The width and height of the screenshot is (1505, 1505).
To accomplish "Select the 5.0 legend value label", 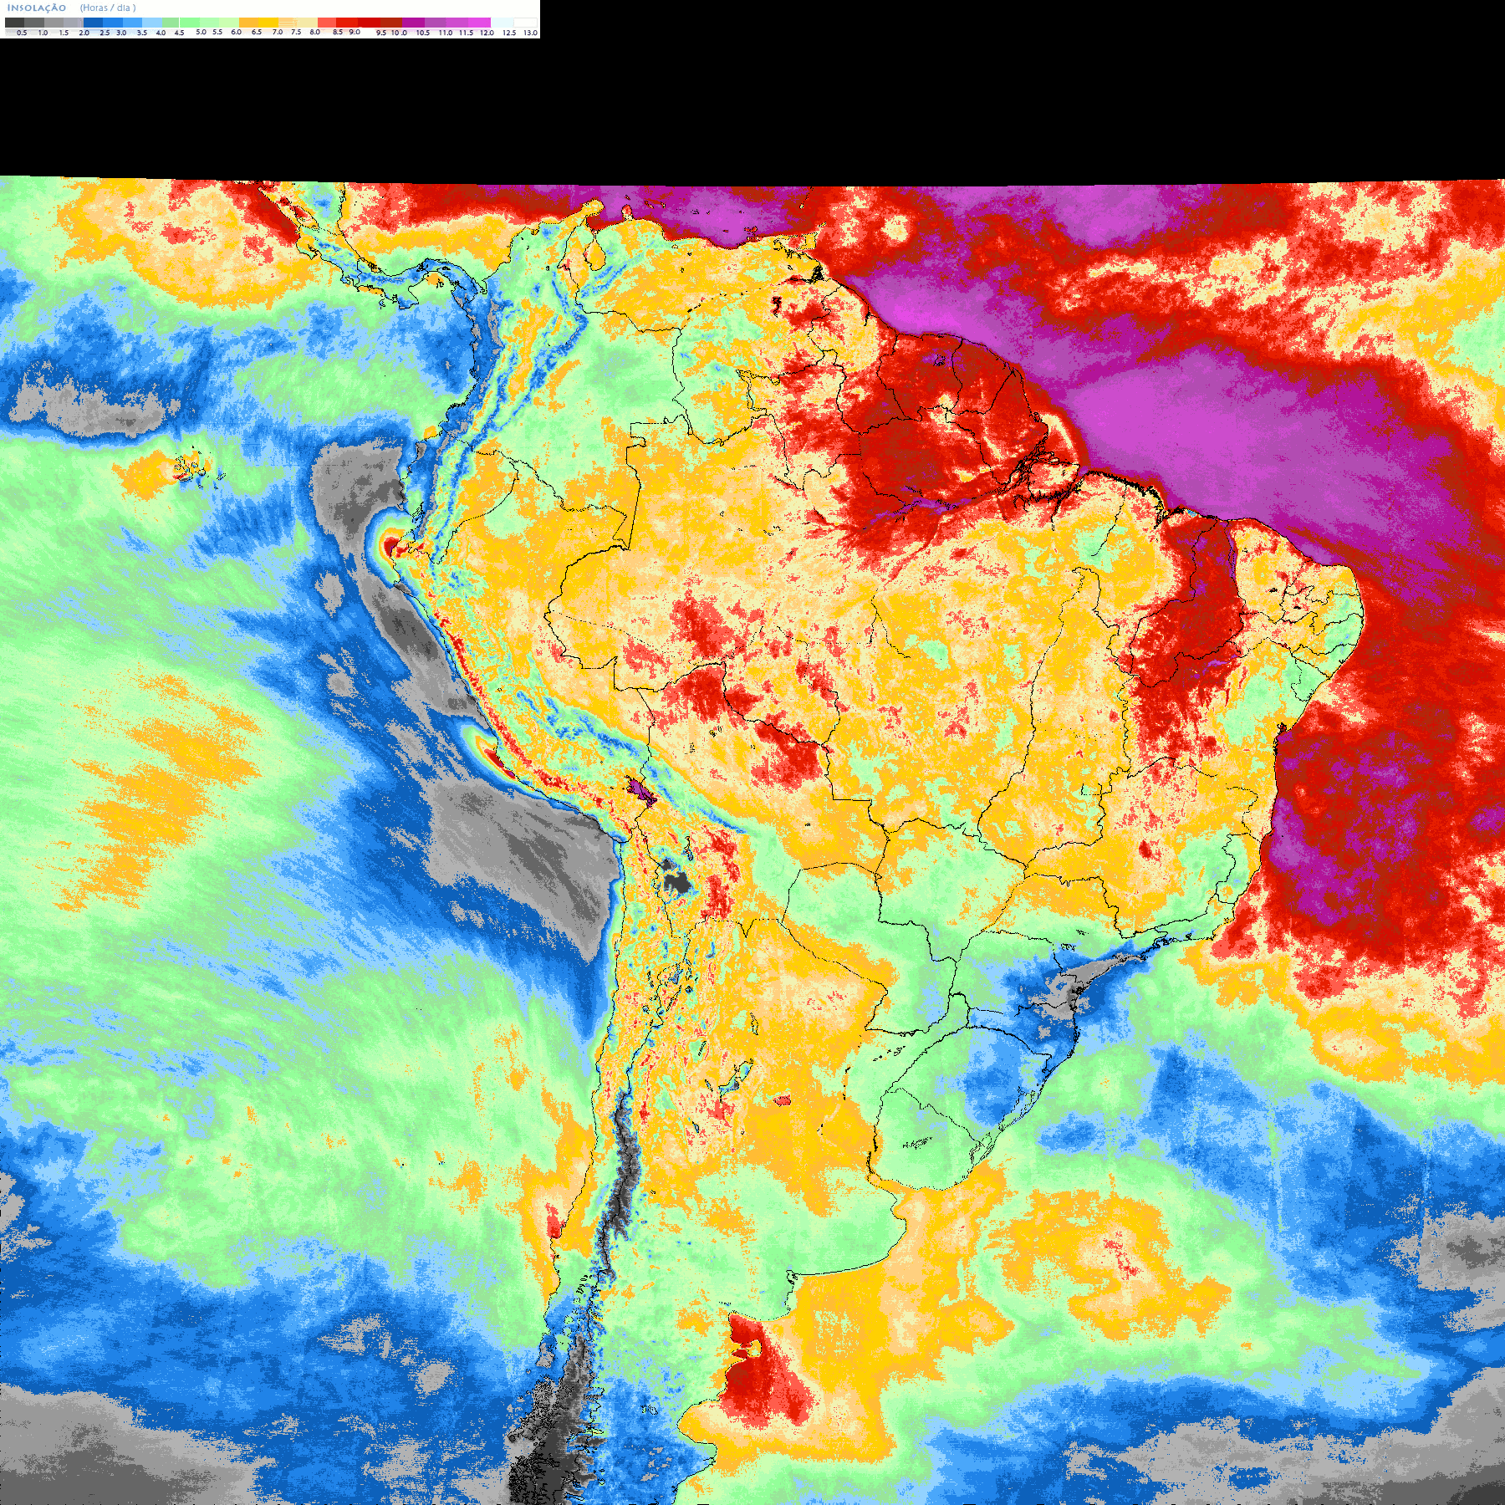I will click(x=201, y=32).
